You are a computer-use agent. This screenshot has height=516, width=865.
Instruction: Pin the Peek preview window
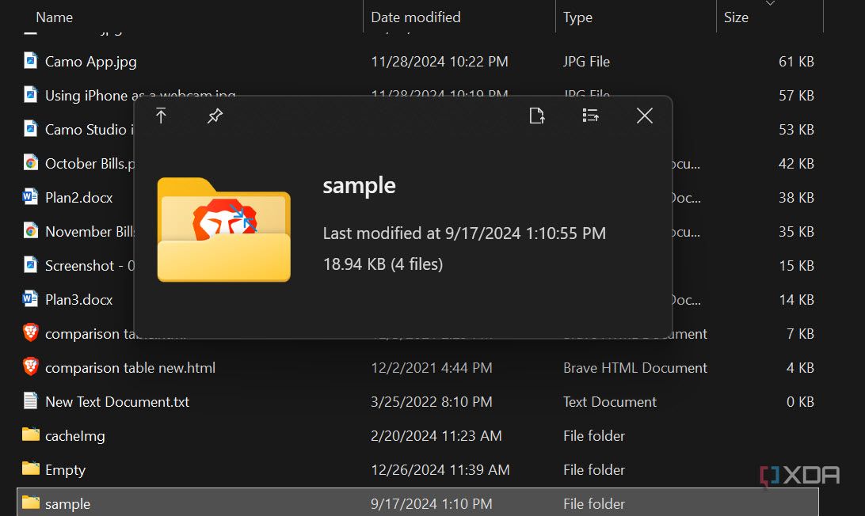click(215, 116)
